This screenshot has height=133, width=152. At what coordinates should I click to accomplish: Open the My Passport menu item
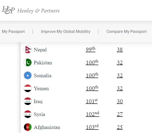coord(13,31)
